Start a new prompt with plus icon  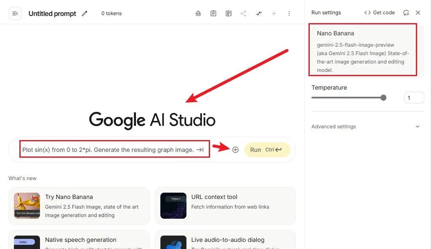coord(274,13)
